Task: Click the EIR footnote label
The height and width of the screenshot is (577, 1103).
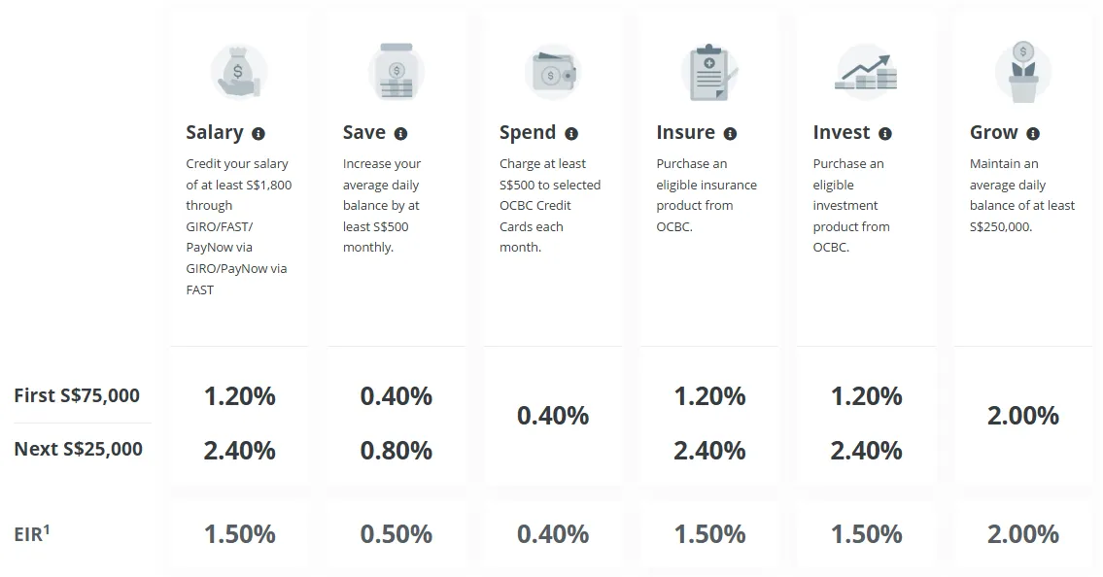Action: 32,533
